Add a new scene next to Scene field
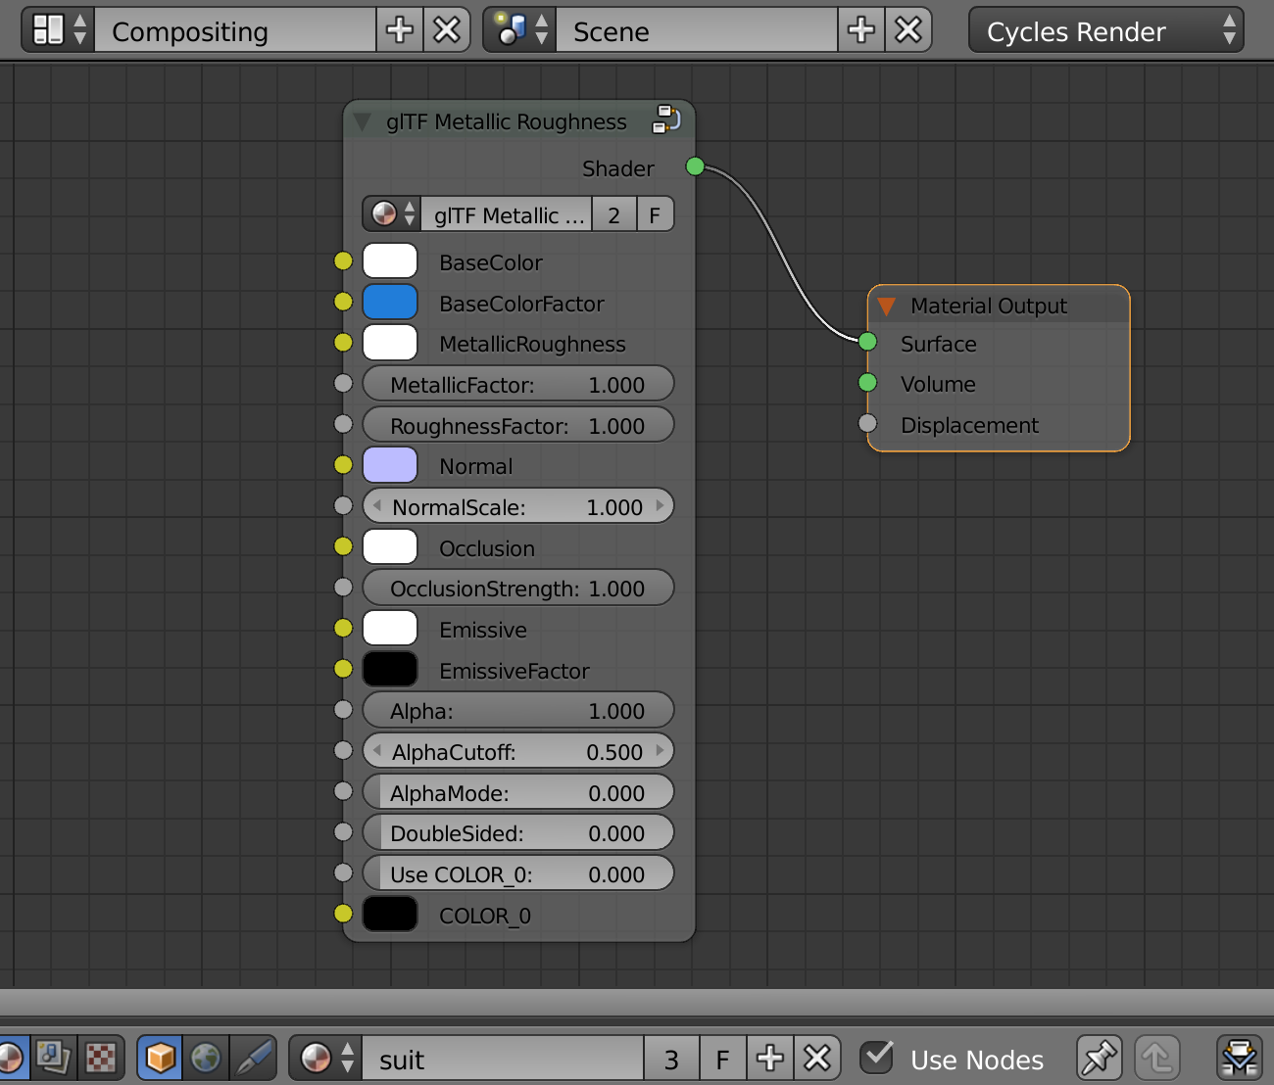 tap(861, 30)
